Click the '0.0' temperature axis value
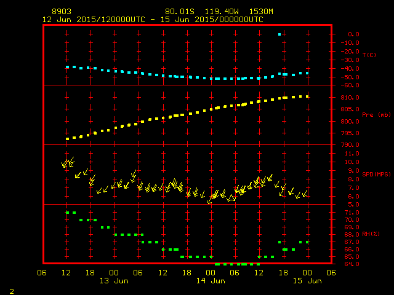This screenshot has width=394, height=295. coord(353,34)
